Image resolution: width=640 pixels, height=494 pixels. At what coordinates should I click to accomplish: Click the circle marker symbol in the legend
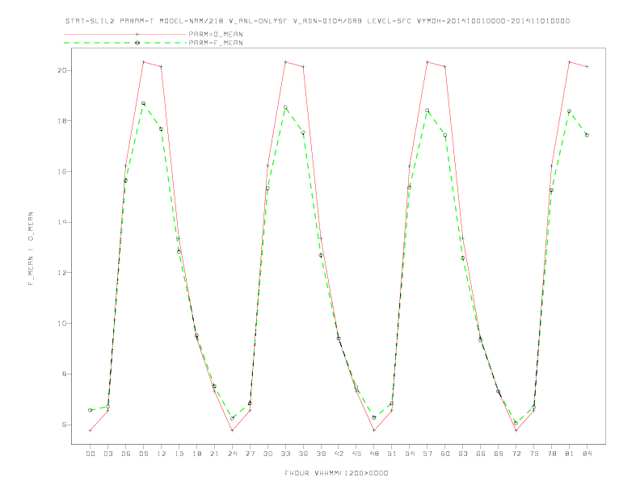point(137,43)
